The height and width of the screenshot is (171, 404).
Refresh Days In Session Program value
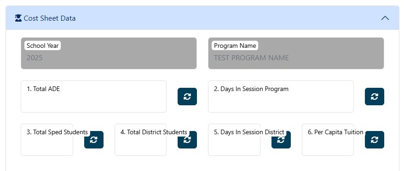375,97
